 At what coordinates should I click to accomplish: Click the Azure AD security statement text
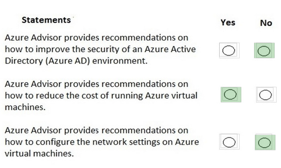[96, 49]
